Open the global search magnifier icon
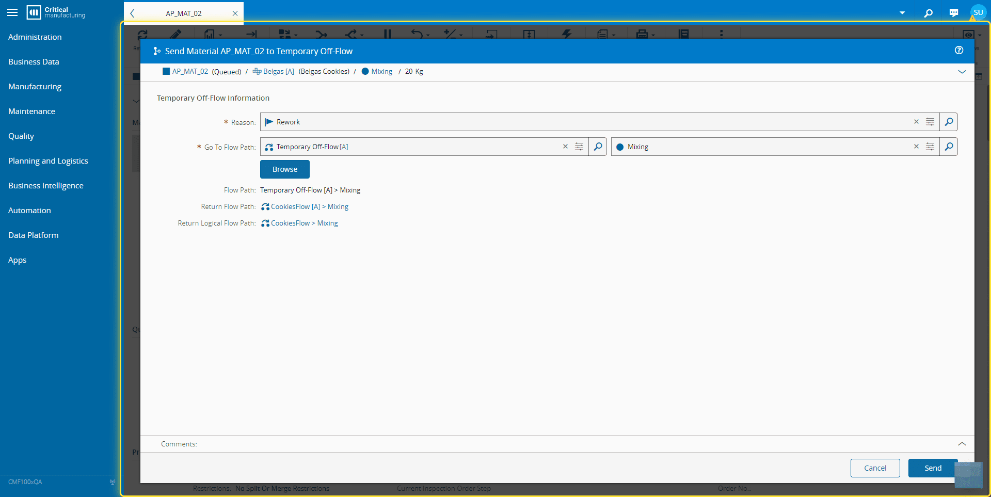This screenshot has height=497, width=991. click(928, 13)
